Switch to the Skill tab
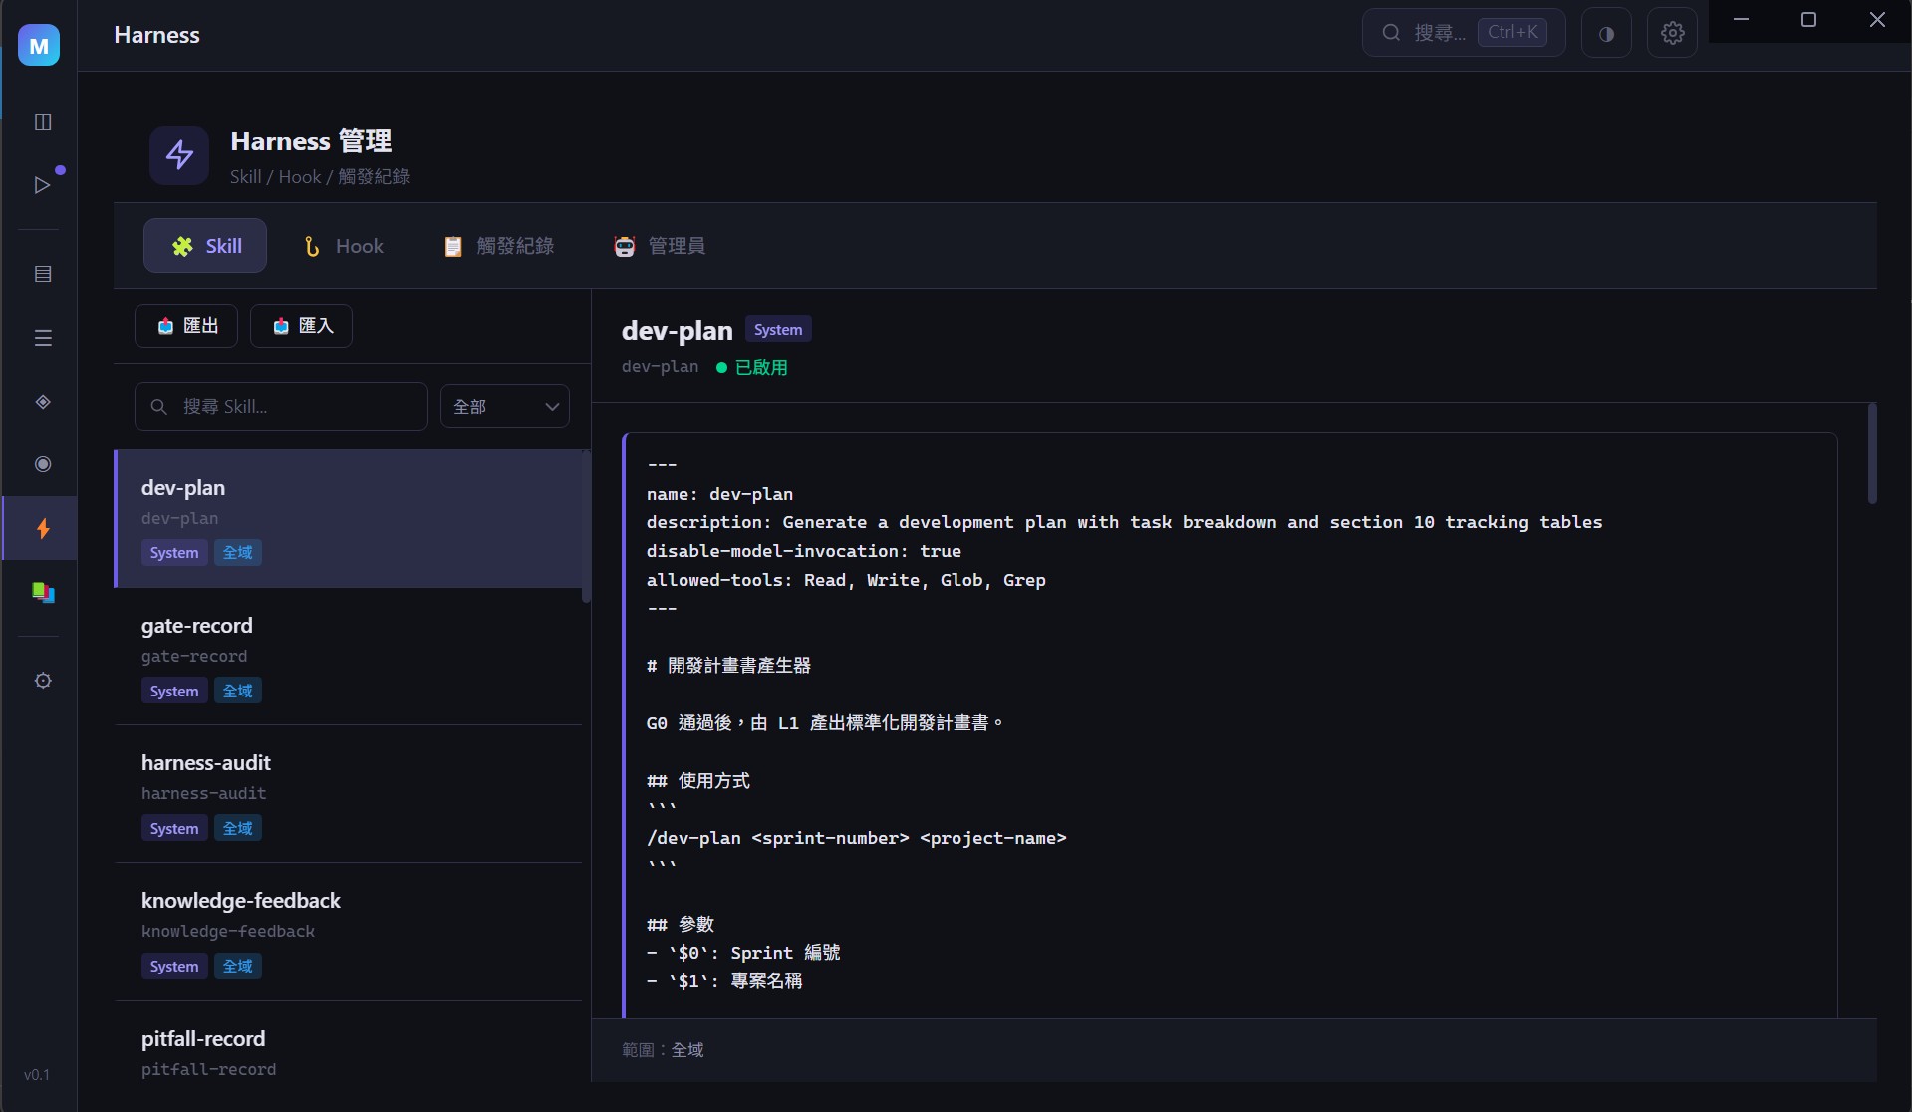 [x=205, y=246]
